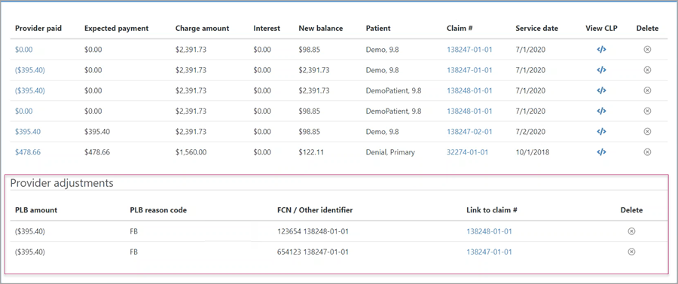
Task: Delete the first Demo, 9.8 claim row
Action: coord(647,49)
